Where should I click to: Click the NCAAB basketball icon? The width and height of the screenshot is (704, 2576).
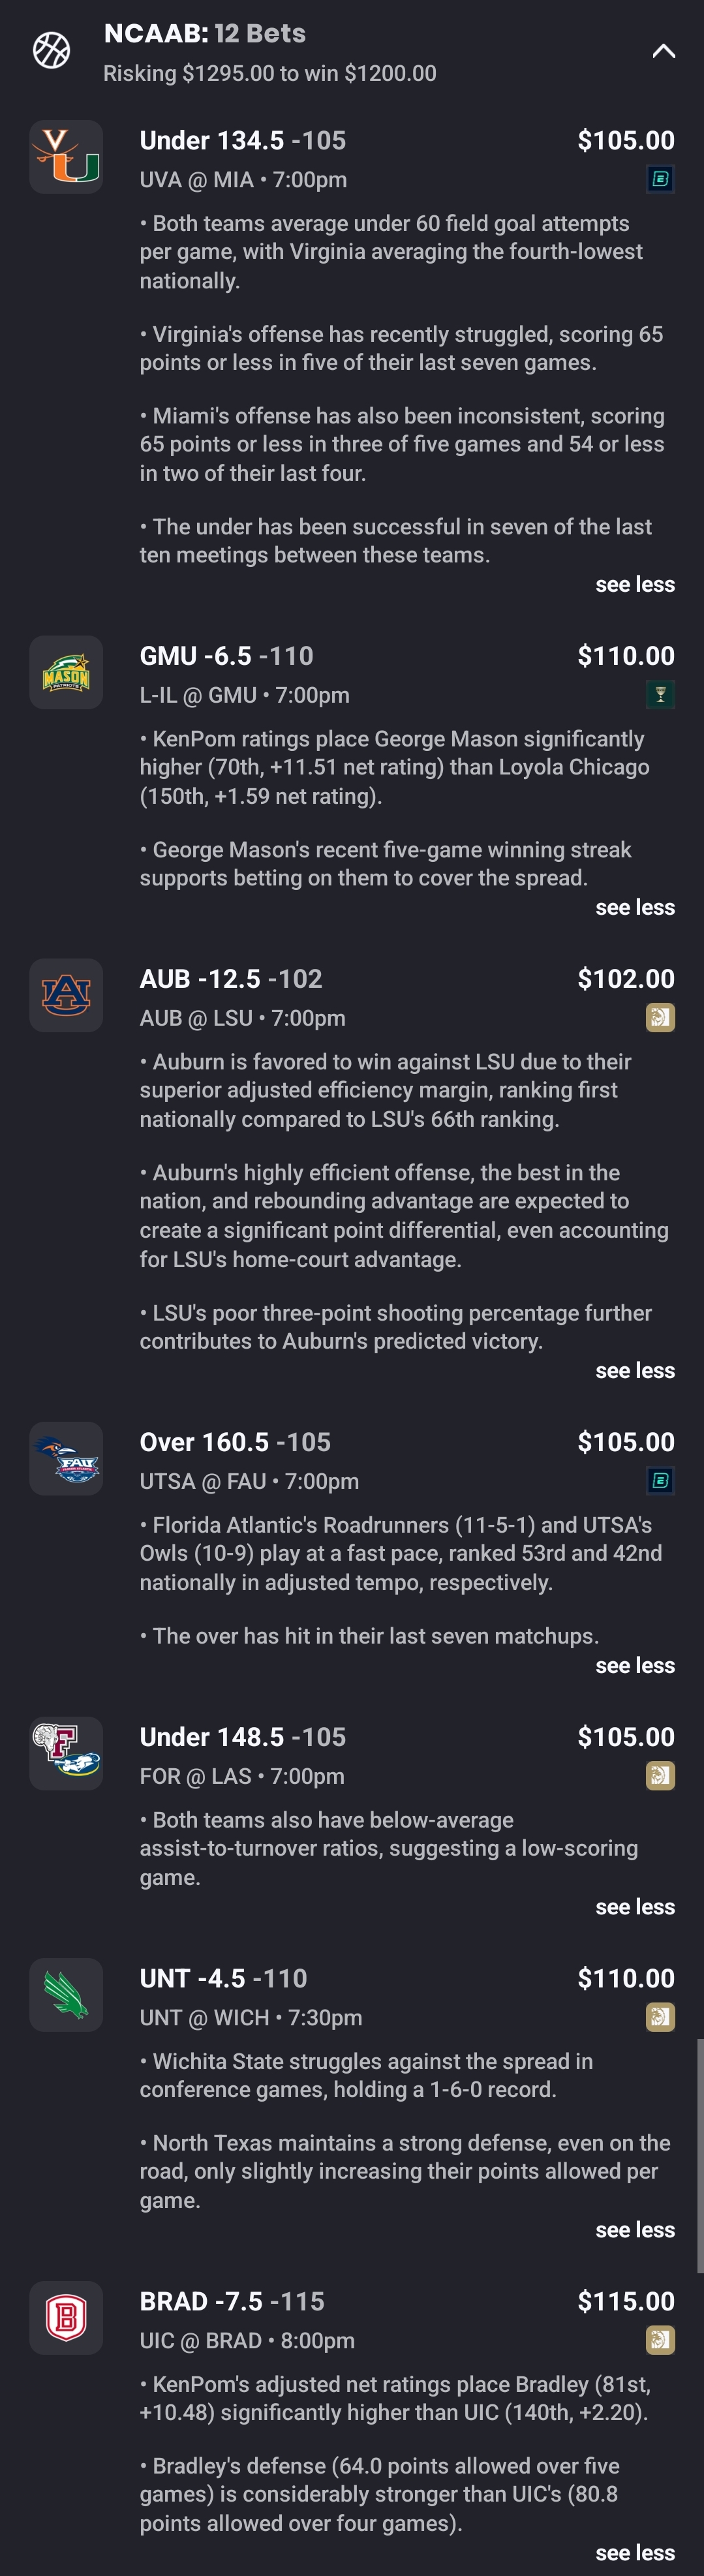tap(52, 50)
